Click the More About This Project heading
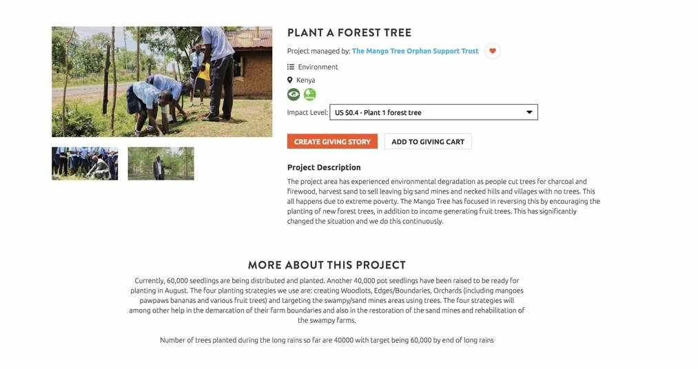 click(327, 265)
